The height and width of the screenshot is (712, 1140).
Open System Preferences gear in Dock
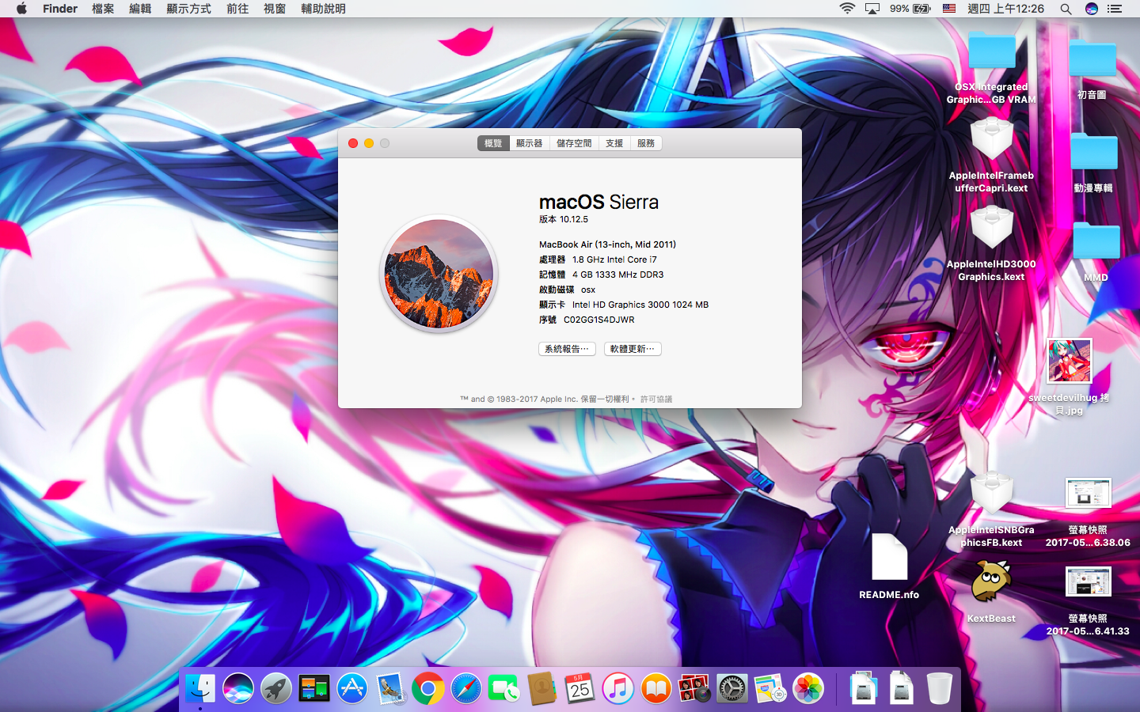point(732,688)
